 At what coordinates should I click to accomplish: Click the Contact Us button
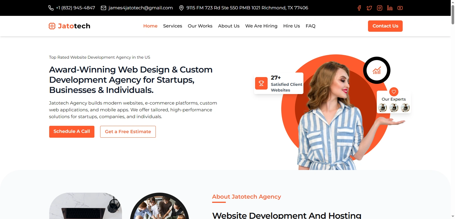tap(385, 26)
